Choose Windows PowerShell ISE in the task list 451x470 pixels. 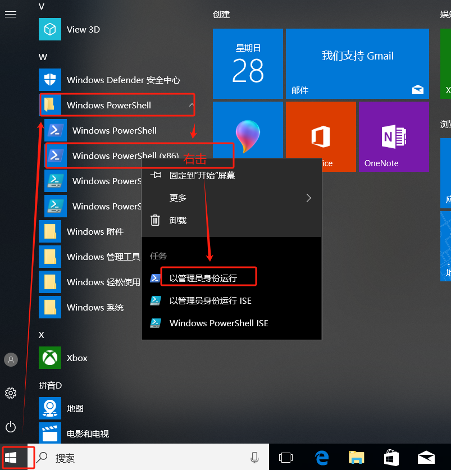click(231, 323)
